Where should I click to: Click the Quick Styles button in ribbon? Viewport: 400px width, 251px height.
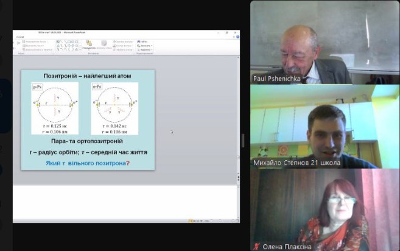[x=104, y=45]
